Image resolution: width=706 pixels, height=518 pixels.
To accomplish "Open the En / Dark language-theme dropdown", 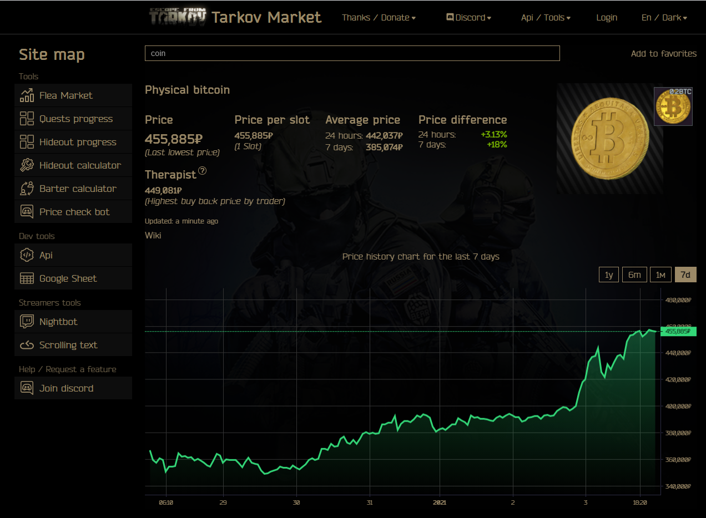I will pos(664,17).
